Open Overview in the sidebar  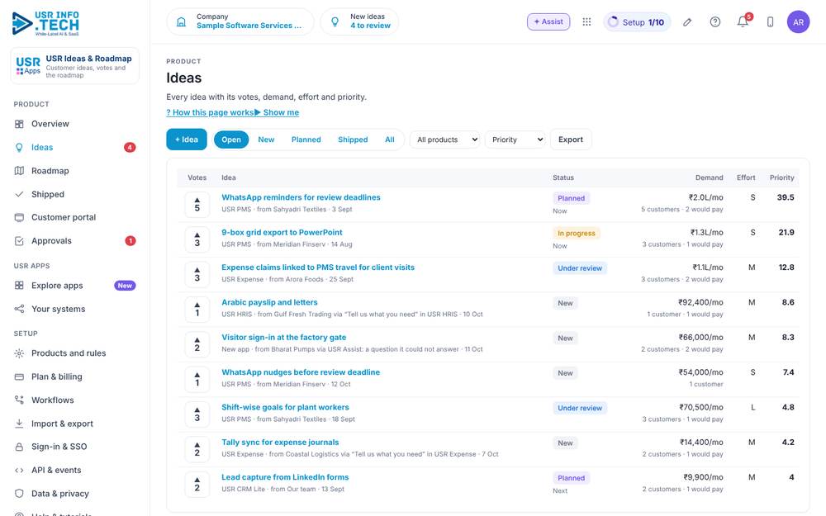click(x=75, y=124)
